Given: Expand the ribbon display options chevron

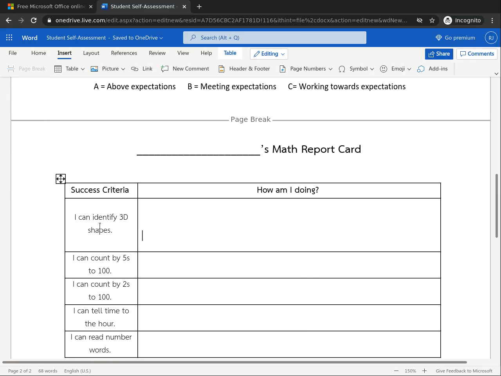Looking at the screenshot, I should coord(496,74).
